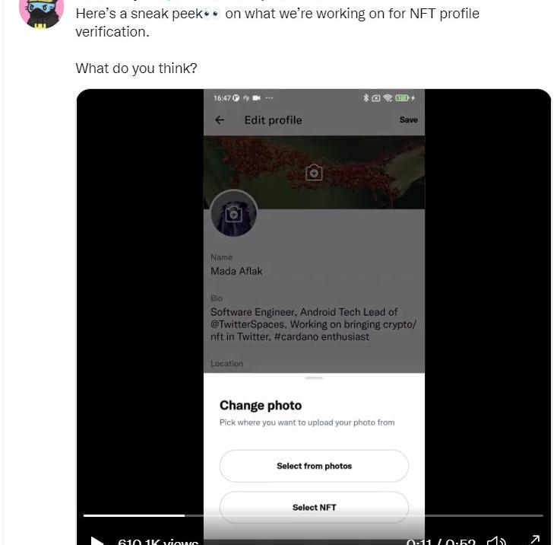Choose Select from photos button
The image size is (557, 545).
[314, 466]
